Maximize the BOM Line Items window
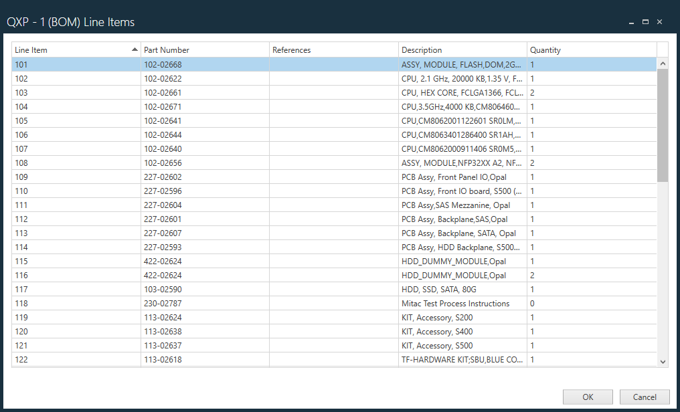680x412 pixels. pyautogui.click(x=645, y=22)
